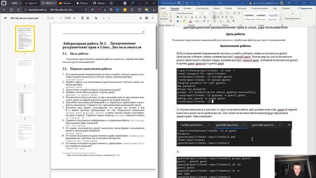Click the Поделиться share button

point(305,8)
